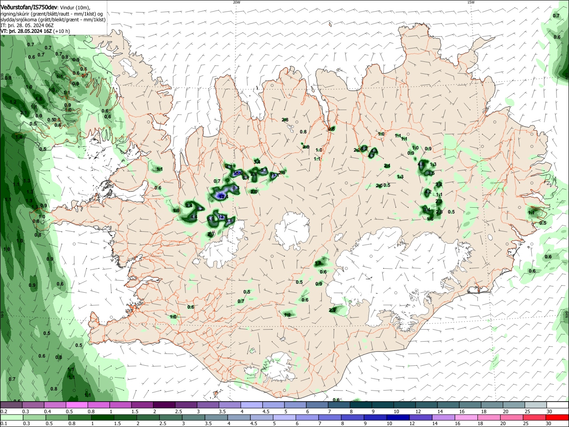This screenshot has height=427, width=569.
Task: Pick the palest green first swatch of the lower legend
Action: tap(12, 418)
